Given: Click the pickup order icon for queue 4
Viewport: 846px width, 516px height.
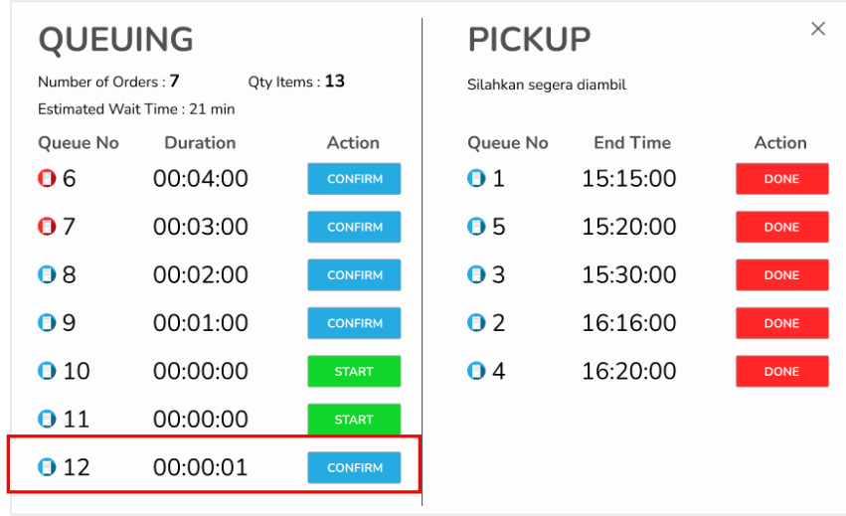Looking at the screenshot, I should (x=476, y=371).
